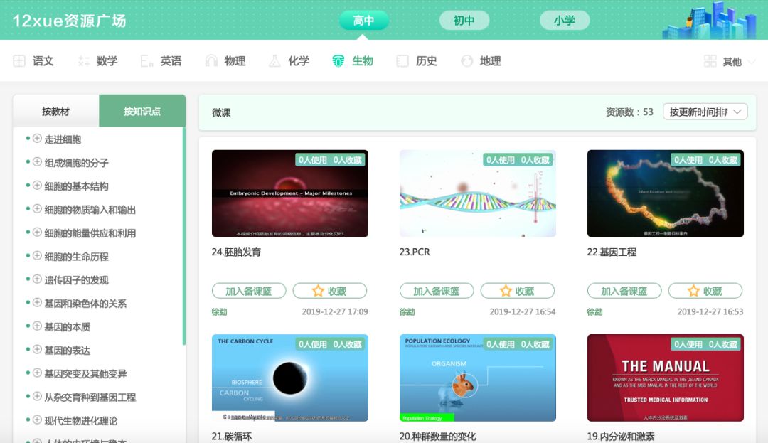The height and width of the screenshot is (443, 768).
Task: Open the 其他 subjects dropdown arrow
Action: coord(752,62)
